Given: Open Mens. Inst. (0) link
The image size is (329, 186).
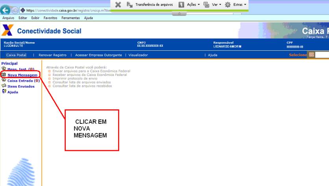Looking at the screenshot, I should [x=20, y=69].
